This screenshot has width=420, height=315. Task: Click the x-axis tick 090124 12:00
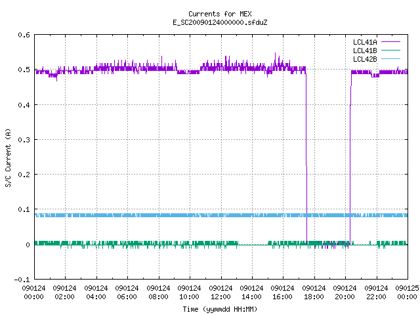pyautogui.click(x=220, y=292)
